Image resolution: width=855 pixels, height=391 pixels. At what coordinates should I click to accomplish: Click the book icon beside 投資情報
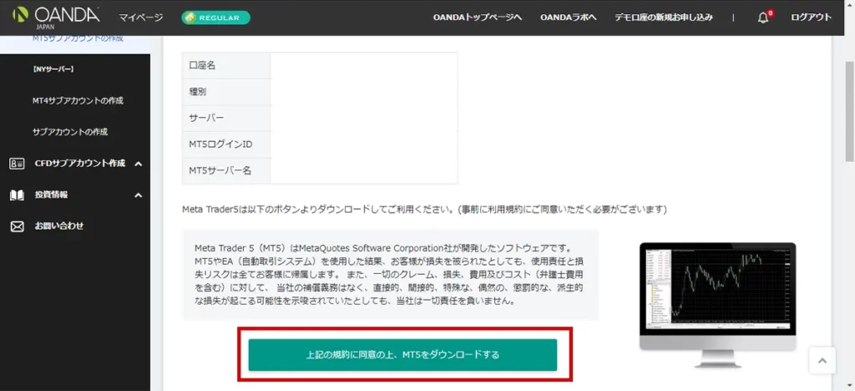click(17, 195)
